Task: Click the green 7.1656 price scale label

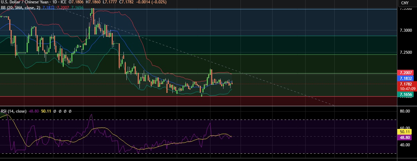Action: click(x=406, y=95)
